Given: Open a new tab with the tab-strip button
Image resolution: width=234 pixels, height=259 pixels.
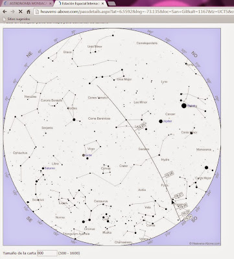Looking at the screenshot, I should 111,3.
